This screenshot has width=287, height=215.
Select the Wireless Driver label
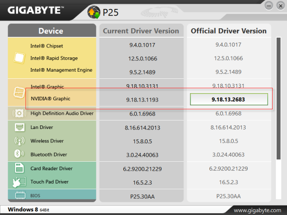coord(47,141)
